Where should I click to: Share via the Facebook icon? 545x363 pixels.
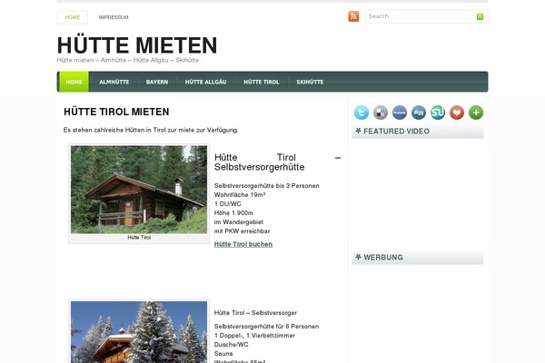(400, 113)
